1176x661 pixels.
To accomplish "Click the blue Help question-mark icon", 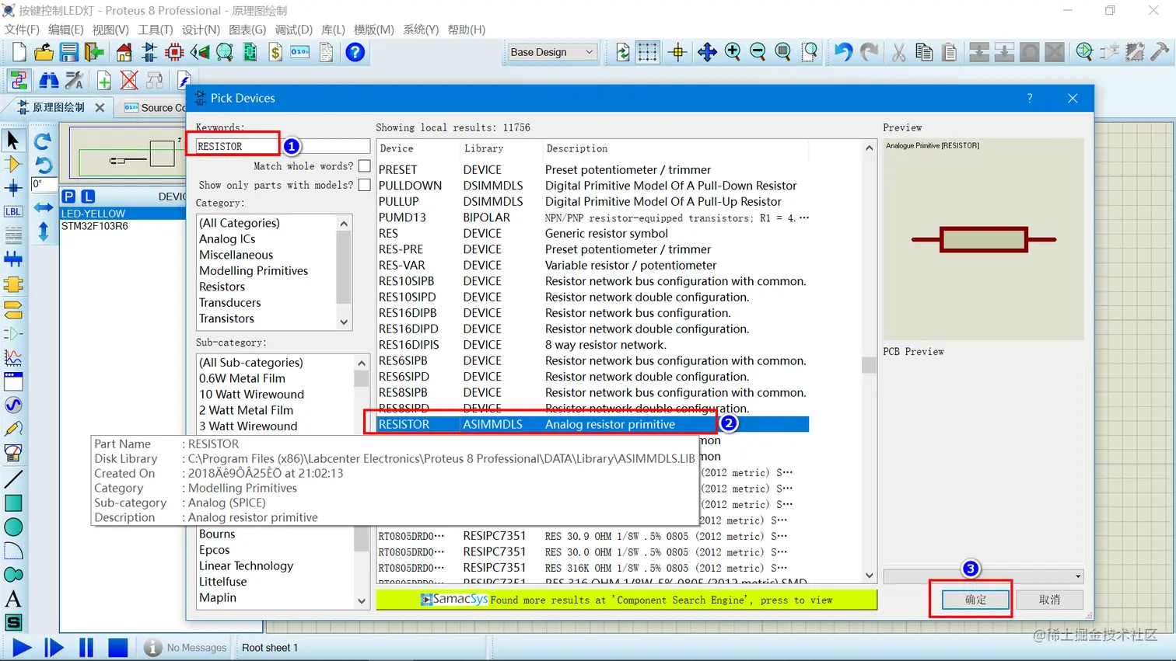I will pos(355,52).
